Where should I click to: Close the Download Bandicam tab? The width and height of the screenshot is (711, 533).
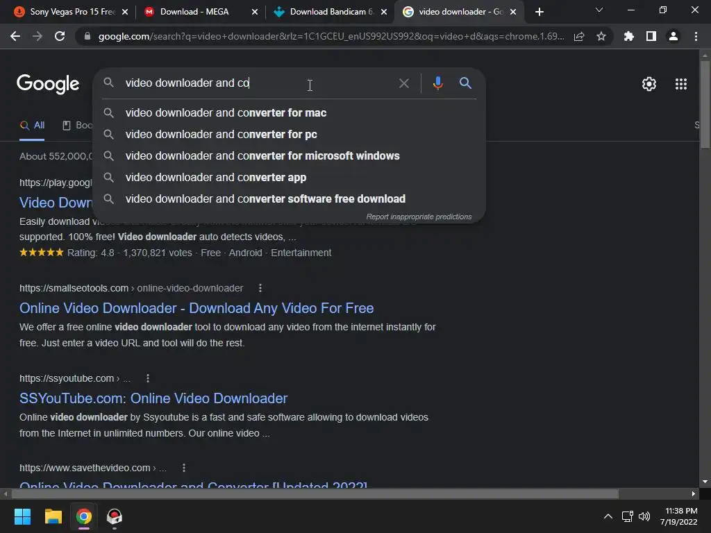pyautogui.click(x=384, y=12)
